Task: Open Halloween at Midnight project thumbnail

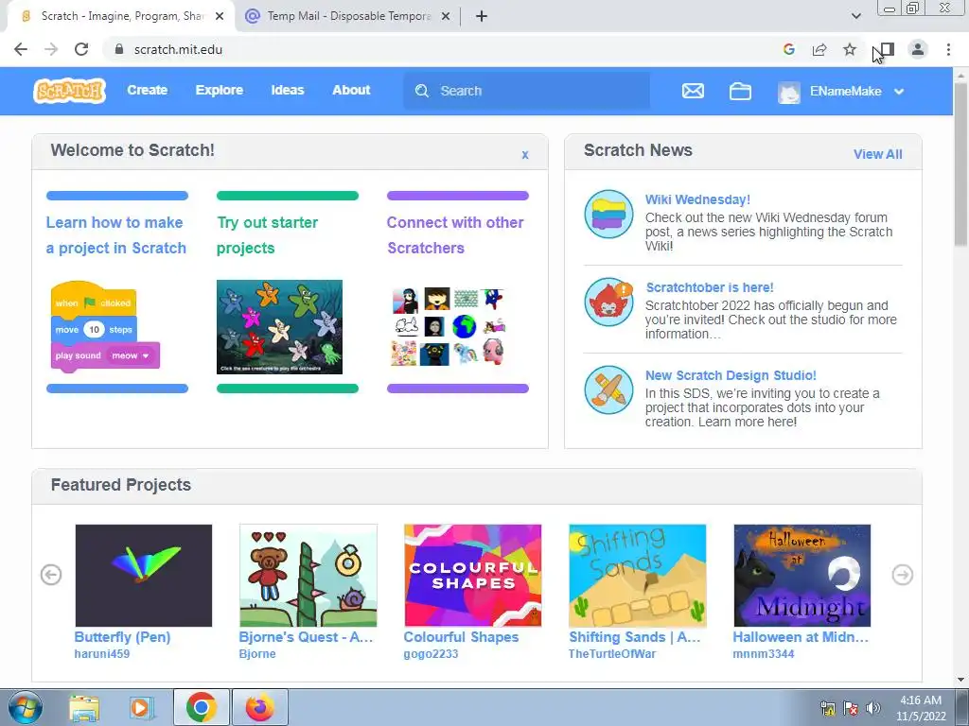Action: coord(802,576)
